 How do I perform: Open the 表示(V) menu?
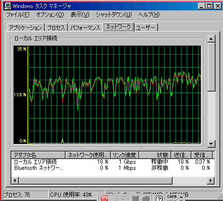80,15
